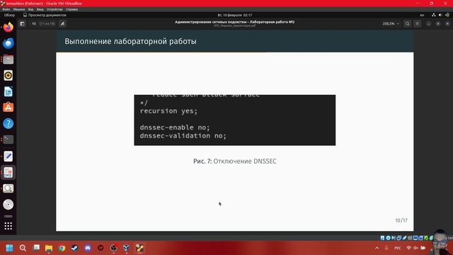Open search in the document viewer
Viewport: 453px width, 255px height.
[x=408, y=23]
